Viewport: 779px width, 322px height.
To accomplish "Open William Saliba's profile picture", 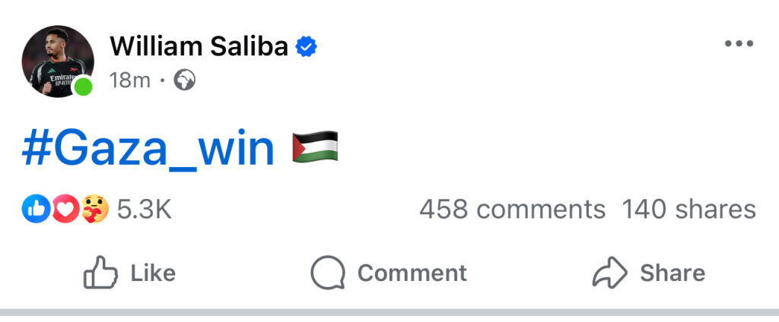I will (56, 60).
